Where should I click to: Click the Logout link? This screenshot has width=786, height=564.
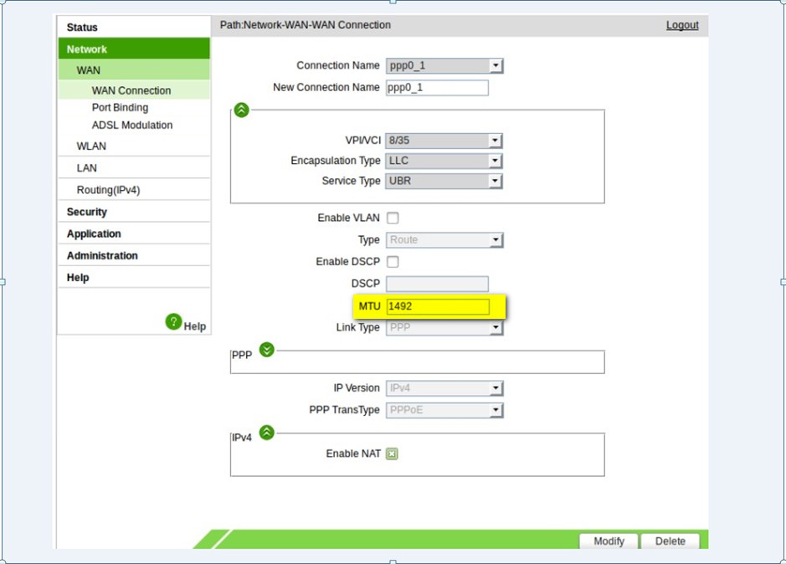(x=682, y=25)
